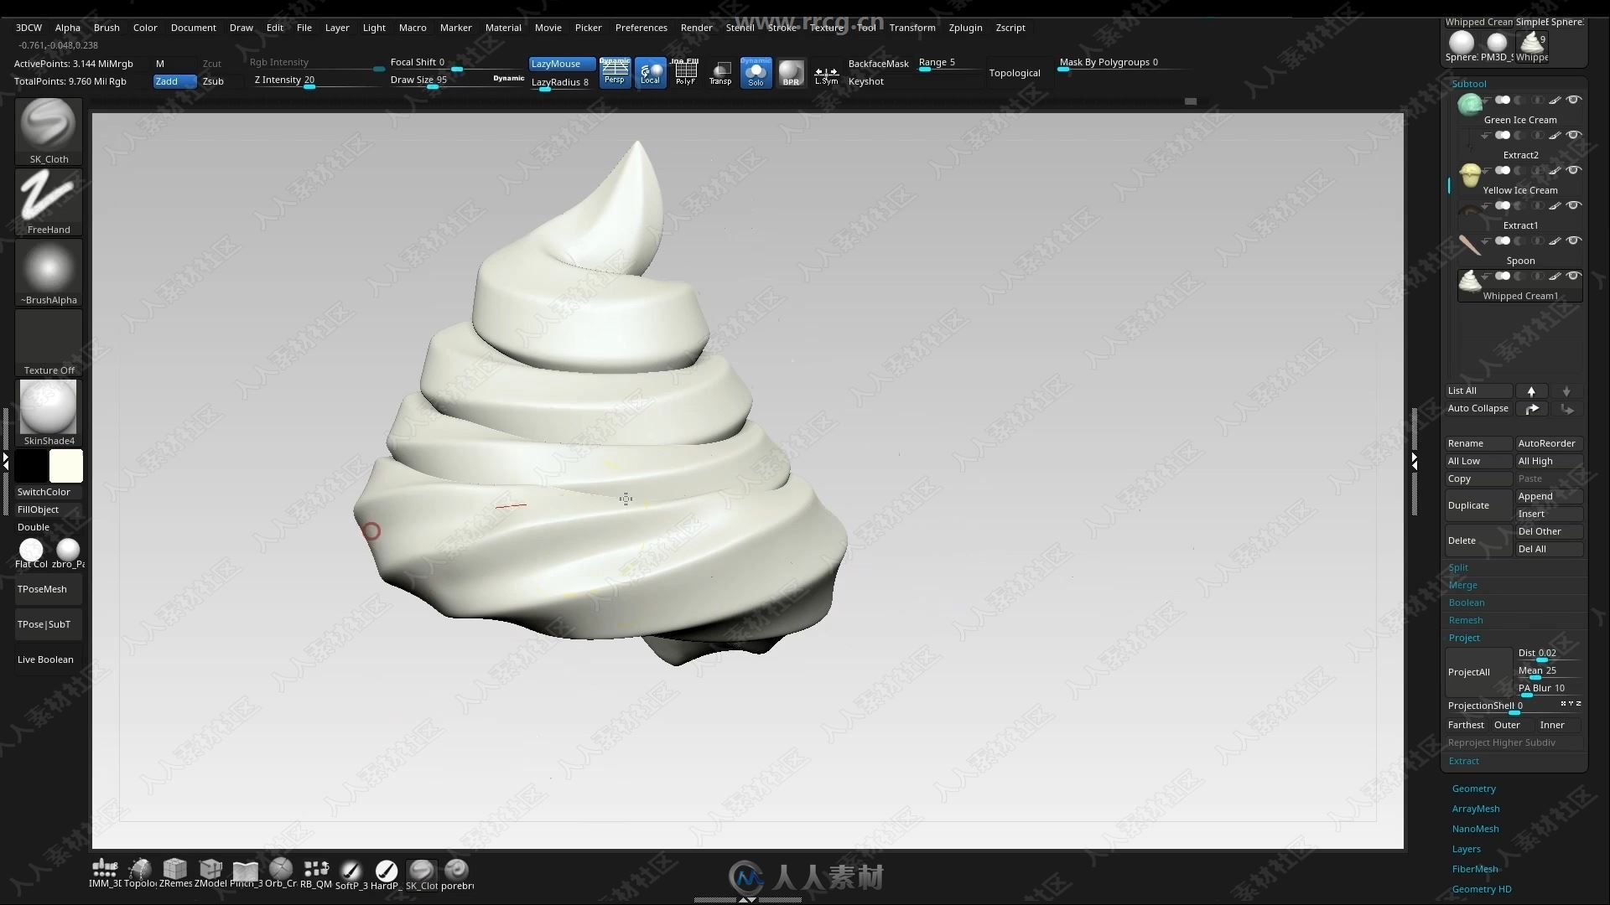Select the Keyshot render icon
Image resolution: width=1610 pixels, height=905 pixels.
coord(865,80)
